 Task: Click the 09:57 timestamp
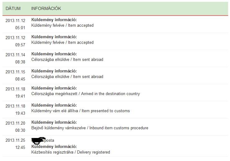pyautogui.click(x=20, y=45)
